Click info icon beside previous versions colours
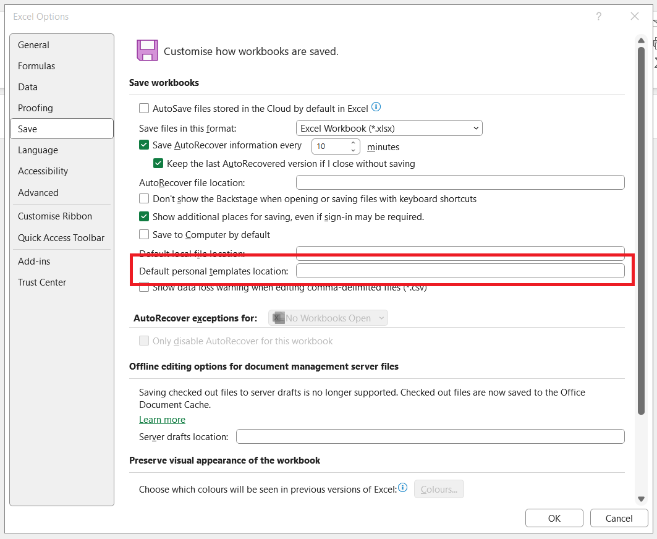The image size is (657, 539). tap(403, 488)
